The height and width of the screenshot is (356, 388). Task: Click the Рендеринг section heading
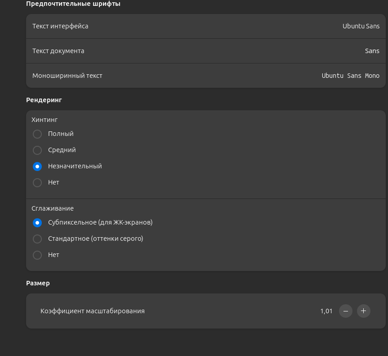pyautogui.click(x=44, y=100)
